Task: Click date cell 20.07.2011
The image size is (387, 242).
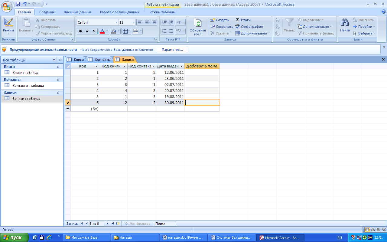Action: pos(170,90)
